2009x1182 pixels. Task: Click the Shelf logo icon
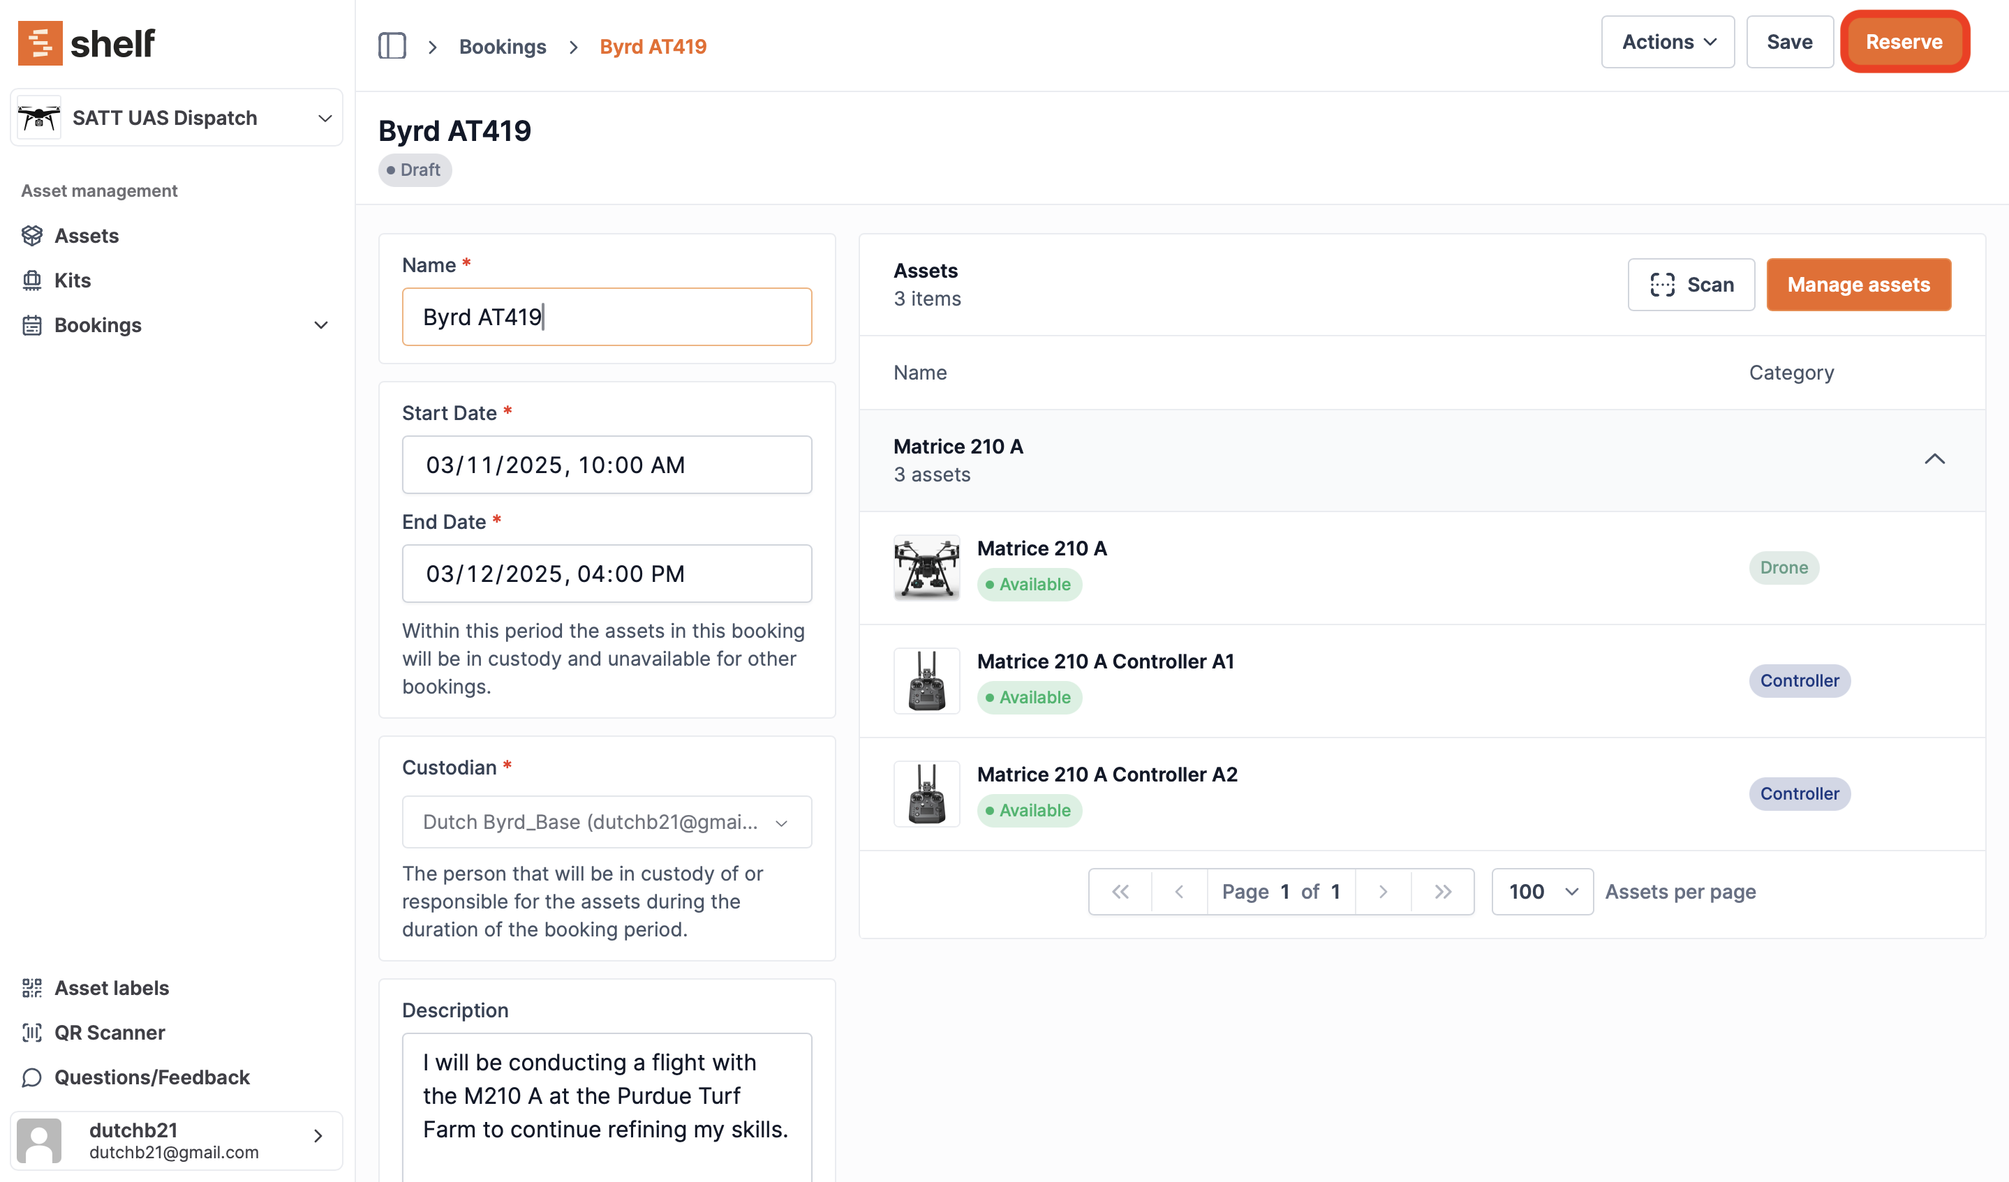coord(40,43)
